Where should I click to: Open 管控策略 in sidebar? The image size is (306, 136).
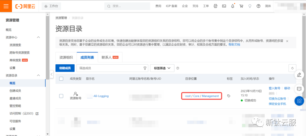pyautogui.click(x=15, y=106)
